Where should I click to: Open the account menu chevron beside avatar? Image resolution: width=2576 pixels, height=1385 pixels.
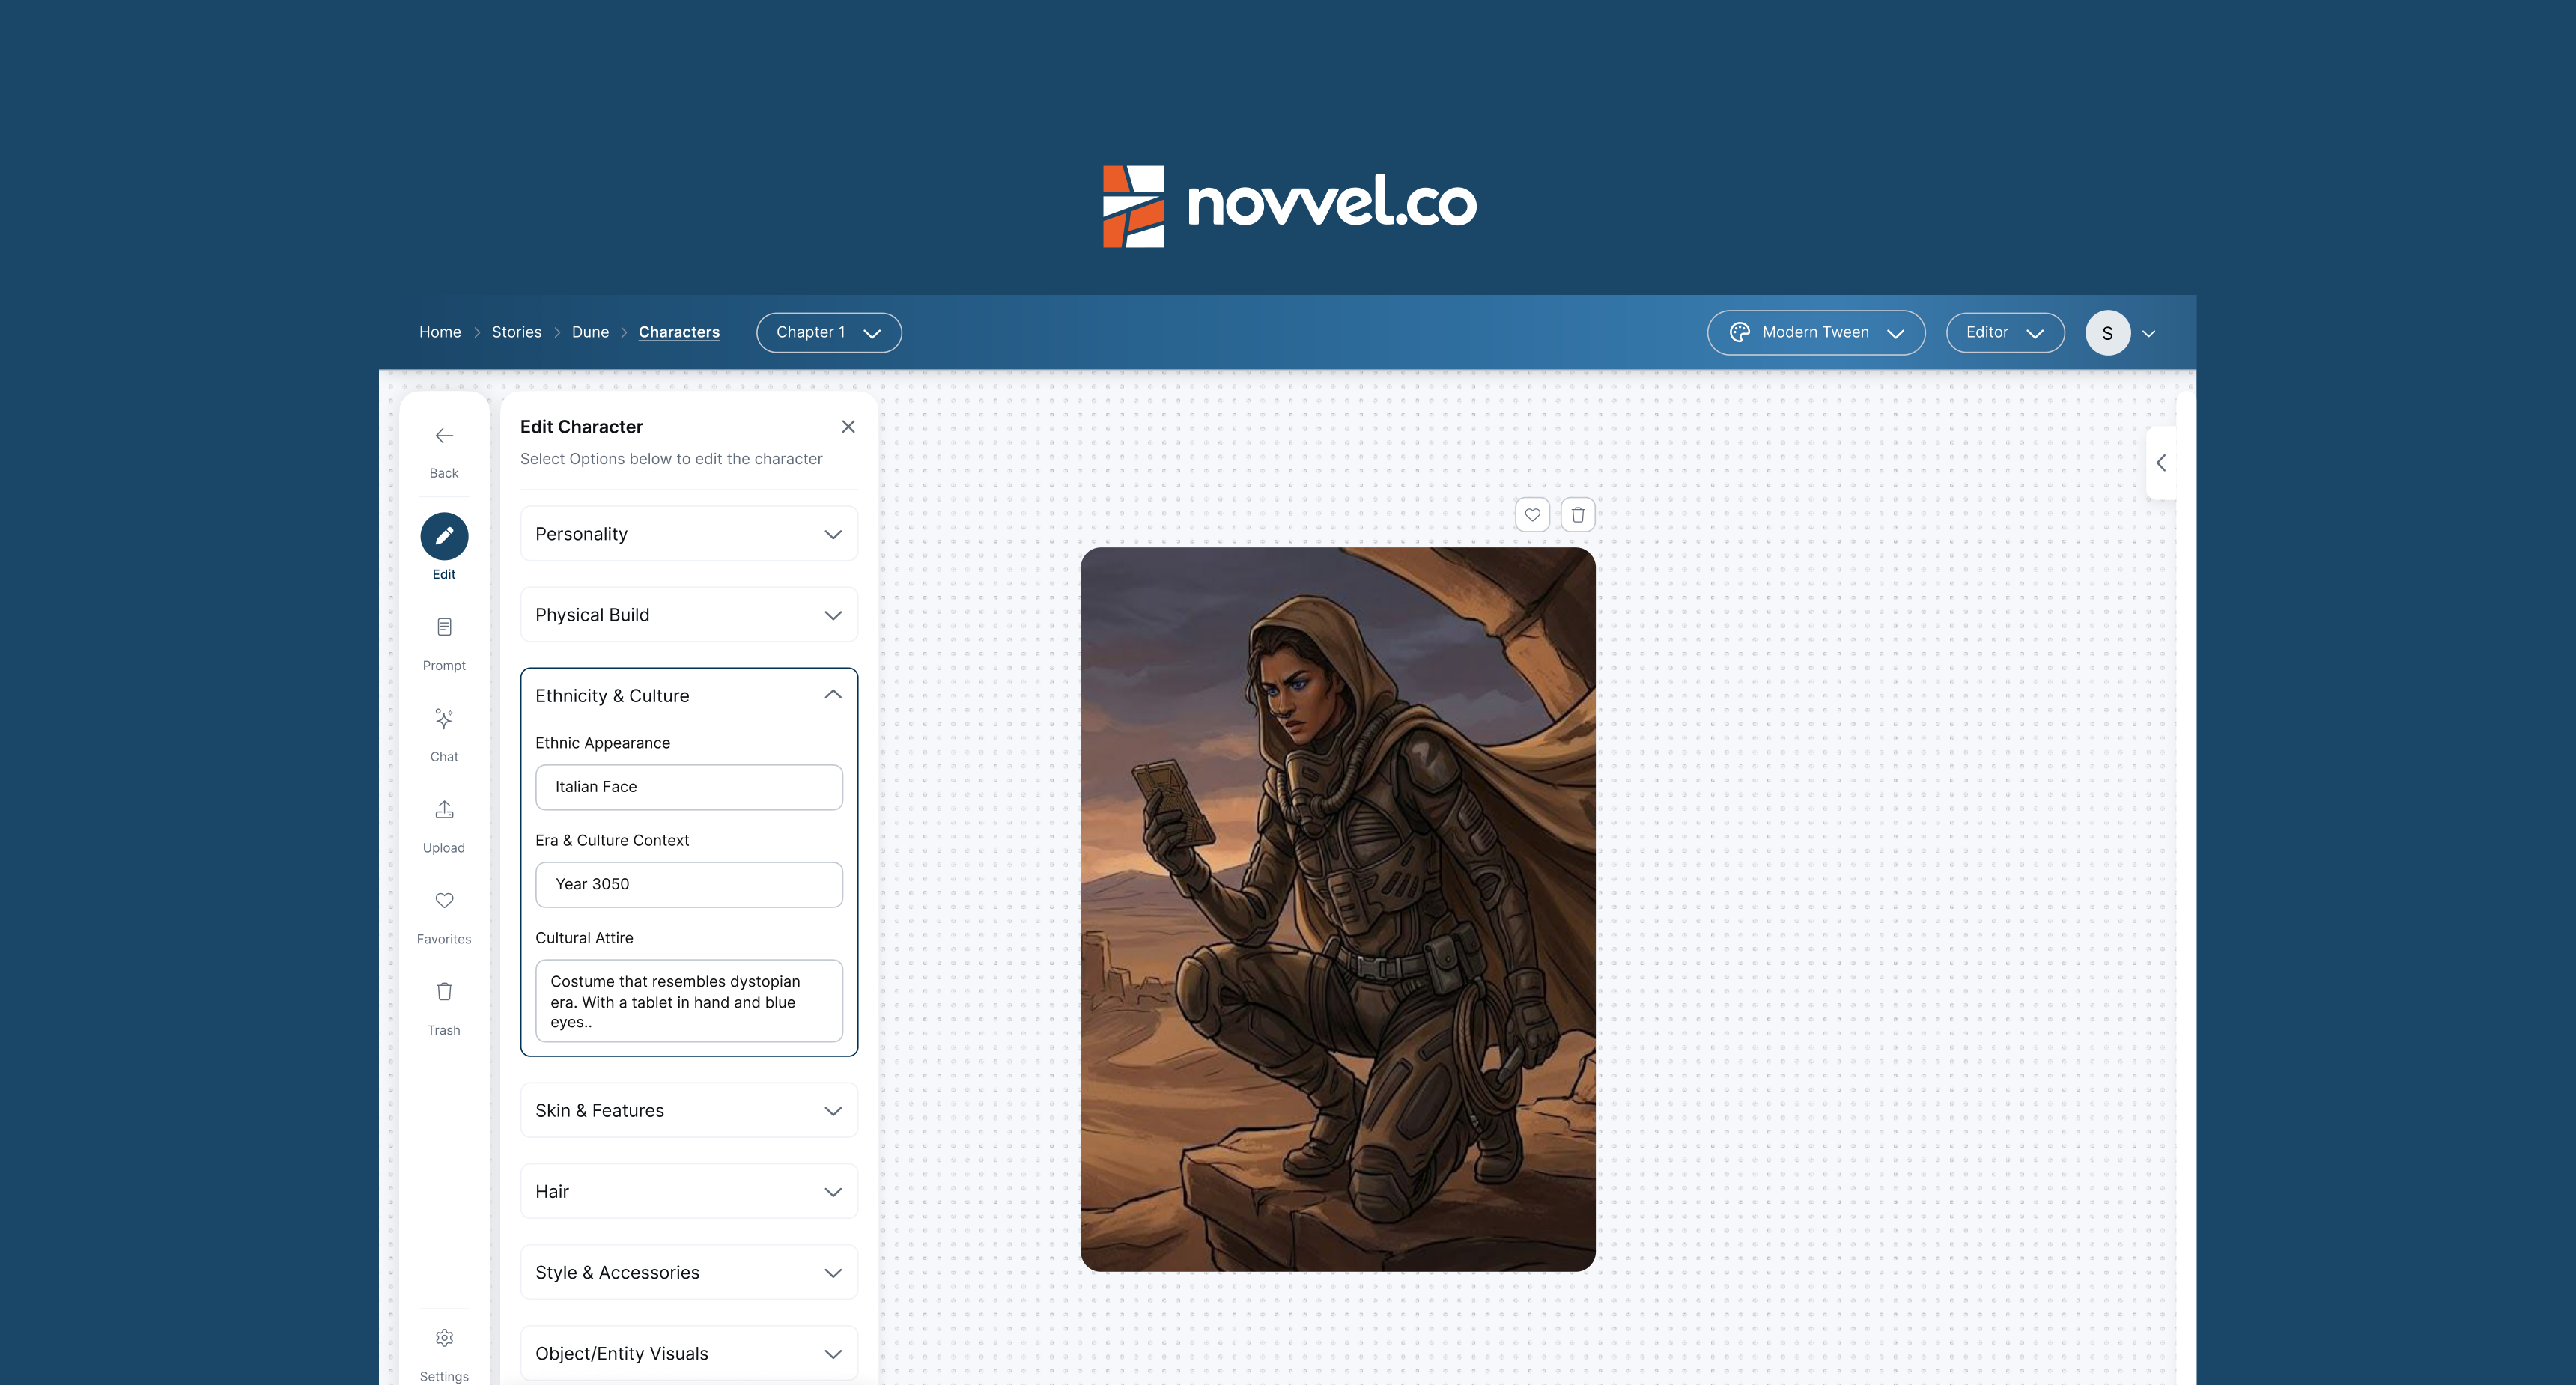tap(2149, 334)
